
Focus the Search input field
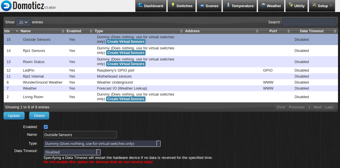[309, 22]
